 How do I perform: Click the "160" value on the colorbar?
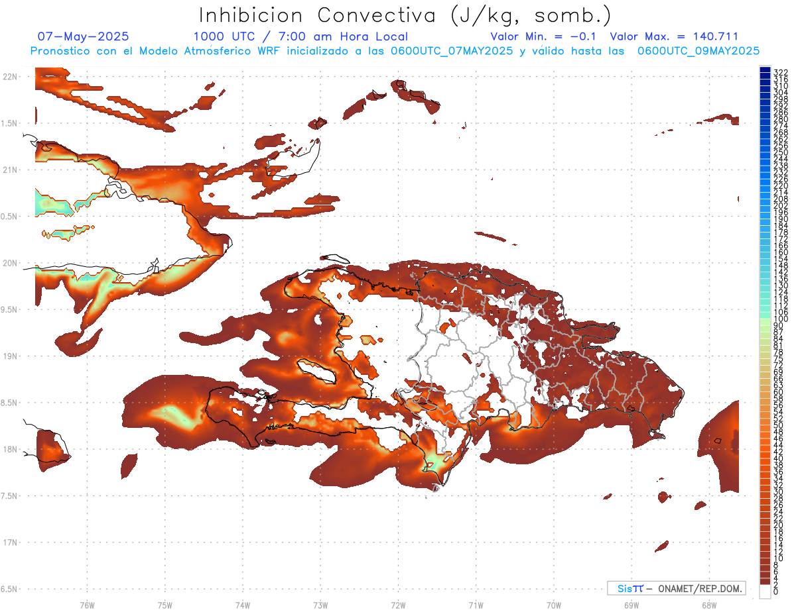tap(780, 252)
